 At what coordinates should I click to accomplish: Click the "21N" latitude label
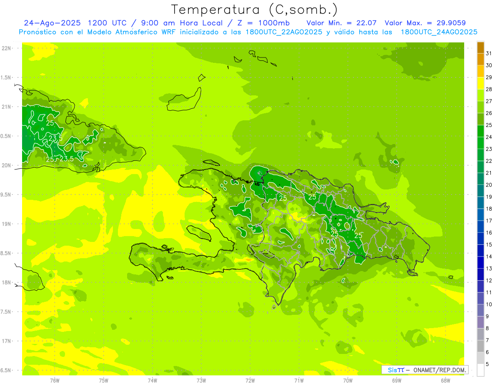click(x=6, y=107)
